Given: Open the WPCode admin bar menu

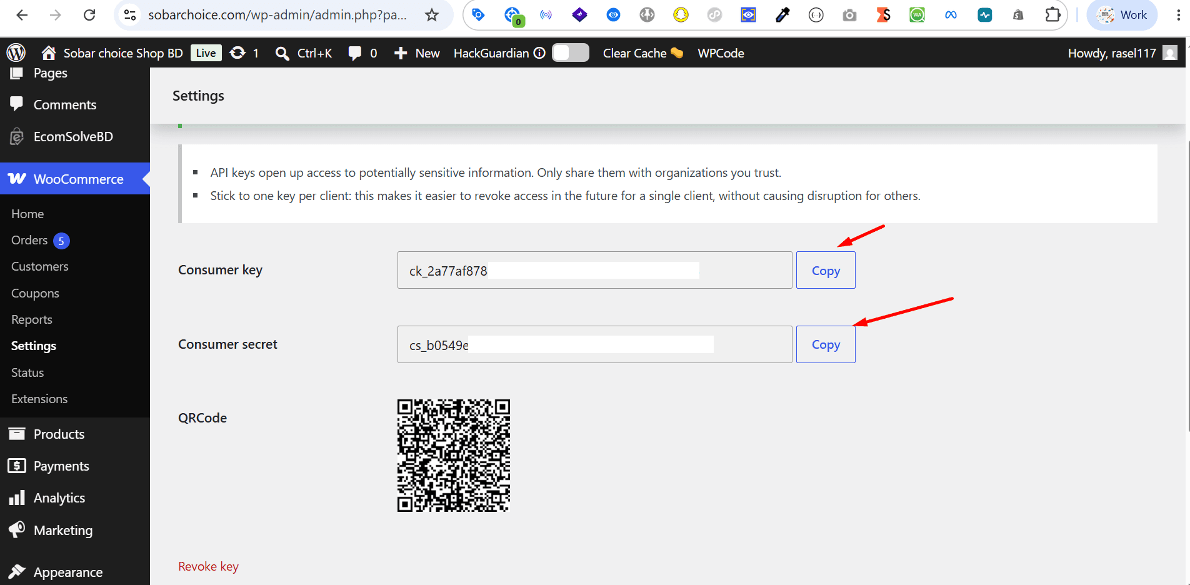Looking at the screenshot, I should coord(721,53).
